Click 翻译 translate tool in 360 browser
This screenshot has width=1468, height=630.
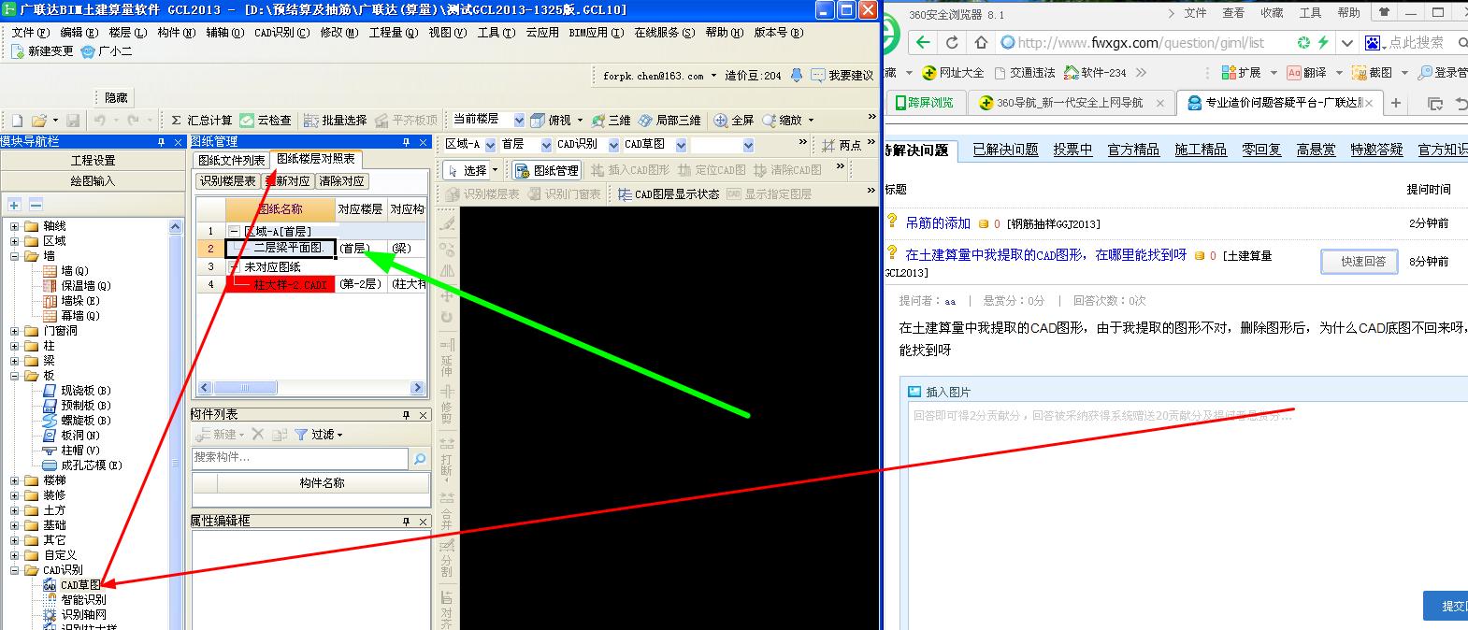point(1306,73)
